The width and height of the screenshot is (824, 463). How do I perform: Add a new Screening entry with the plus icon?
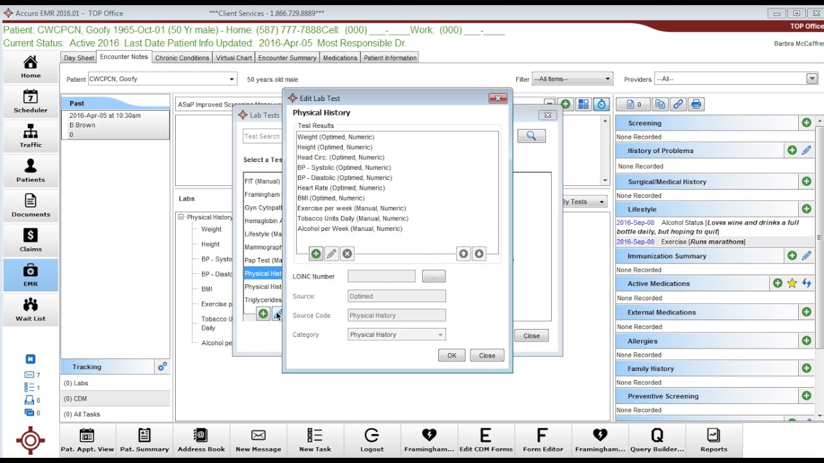807,123
